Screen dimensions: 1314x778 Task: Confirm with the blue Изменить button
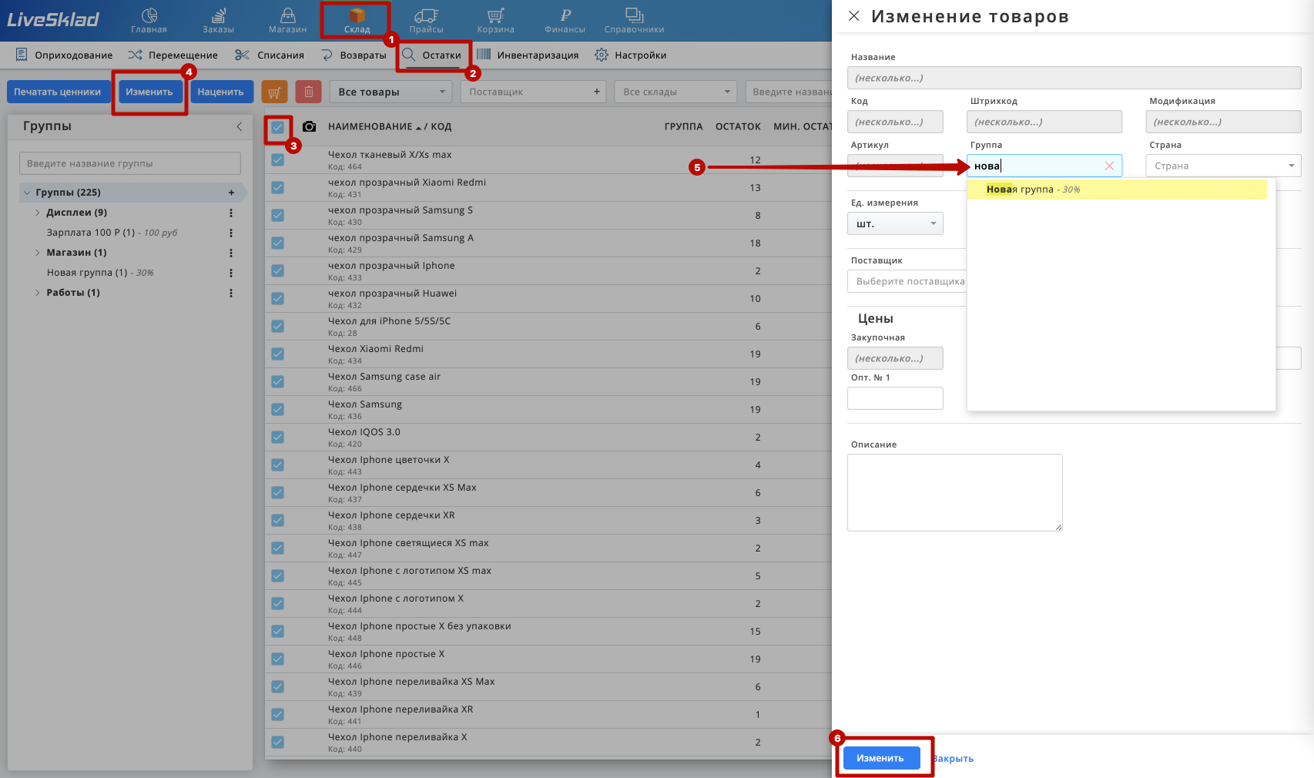pos(881,758)
